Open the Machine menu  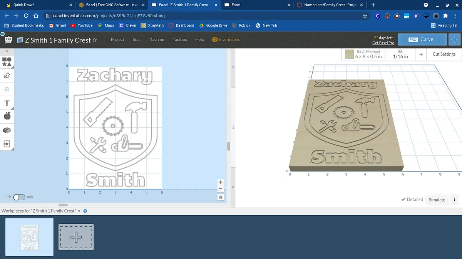156,40
